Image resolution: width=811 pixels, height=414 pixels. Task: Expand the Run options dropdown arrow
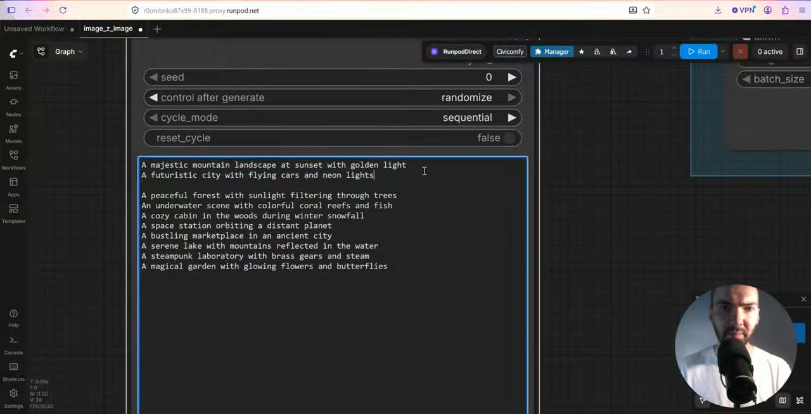point(722,52)
